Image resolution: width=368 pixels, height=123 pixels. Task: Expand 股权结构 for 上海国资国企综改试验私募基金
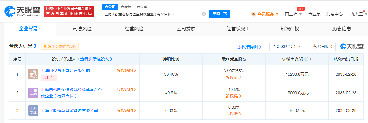click(126, 90)
